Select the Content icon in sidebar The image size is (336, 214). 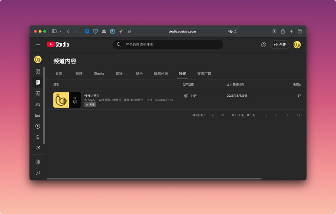point(38,82)
